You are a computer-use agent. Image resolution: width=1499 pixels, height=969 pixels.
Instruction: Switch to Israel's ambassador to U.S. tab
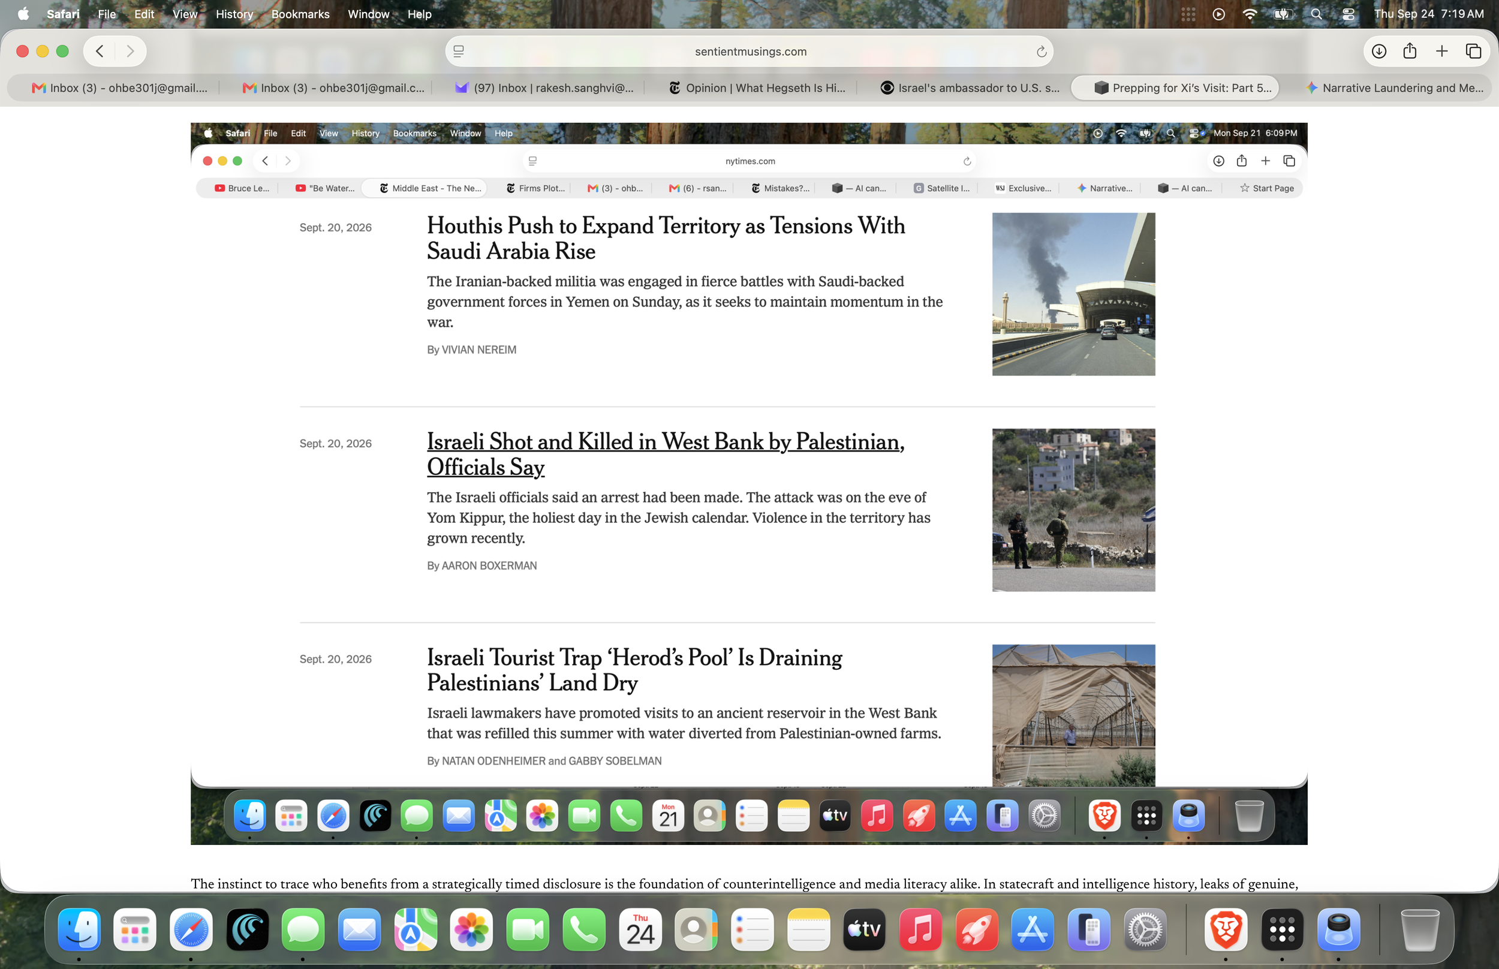[970, 88]
